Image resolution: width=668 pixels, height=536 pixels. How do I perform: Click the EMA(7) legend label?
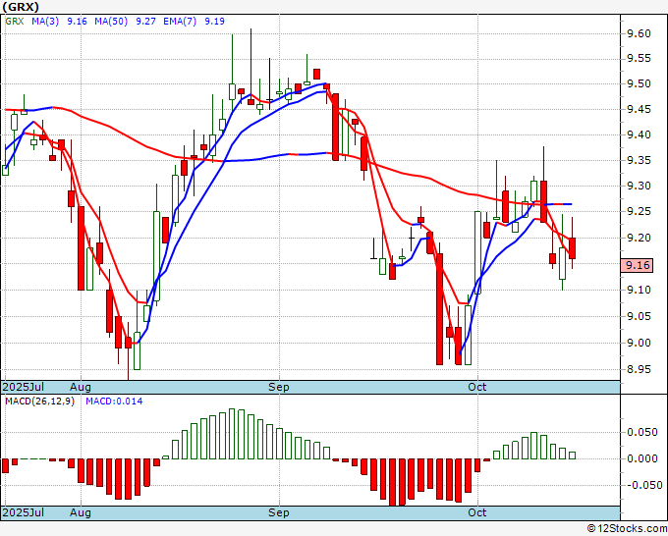pos(180,22)
